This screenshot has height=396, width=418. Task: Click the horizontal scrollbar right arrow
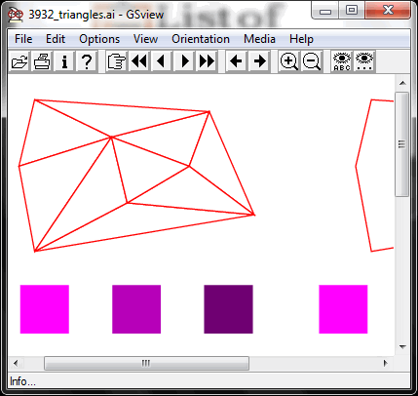(386, 363)
